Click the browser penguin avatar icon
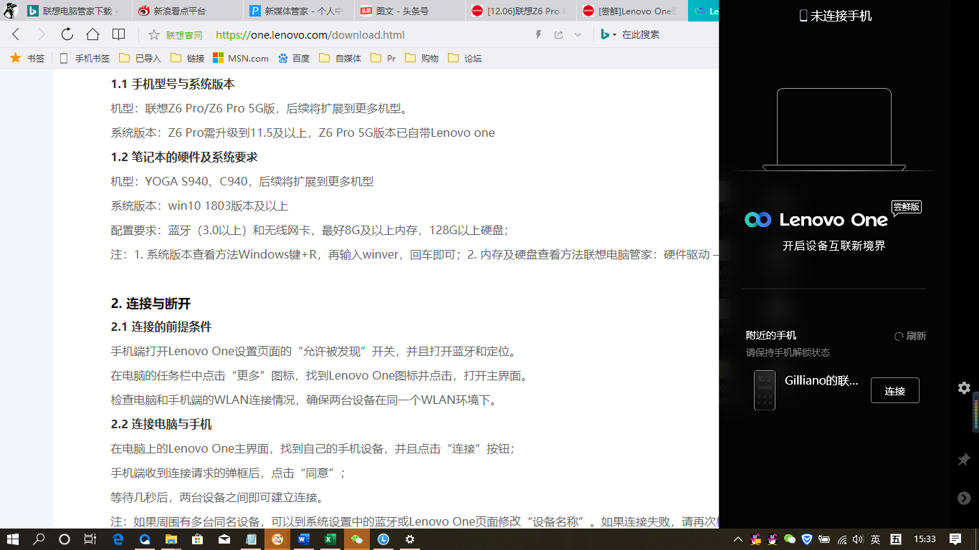The image size is (979, 550). (x=10, y=11)
